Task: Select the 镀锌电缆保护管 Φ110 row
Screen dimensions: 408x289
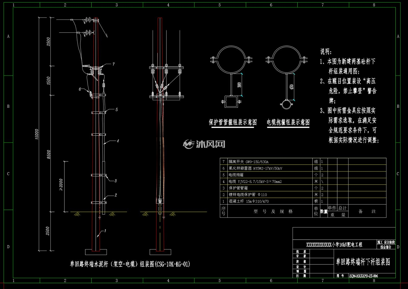Action: tap(303, 195)
